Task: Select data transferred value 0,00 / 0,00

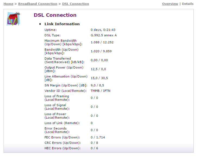Action: coord(99,60)
